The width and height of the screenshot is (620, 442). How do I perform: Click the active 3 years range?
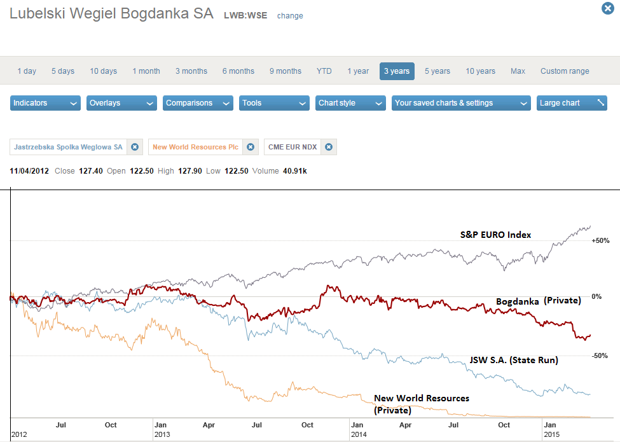397,71
